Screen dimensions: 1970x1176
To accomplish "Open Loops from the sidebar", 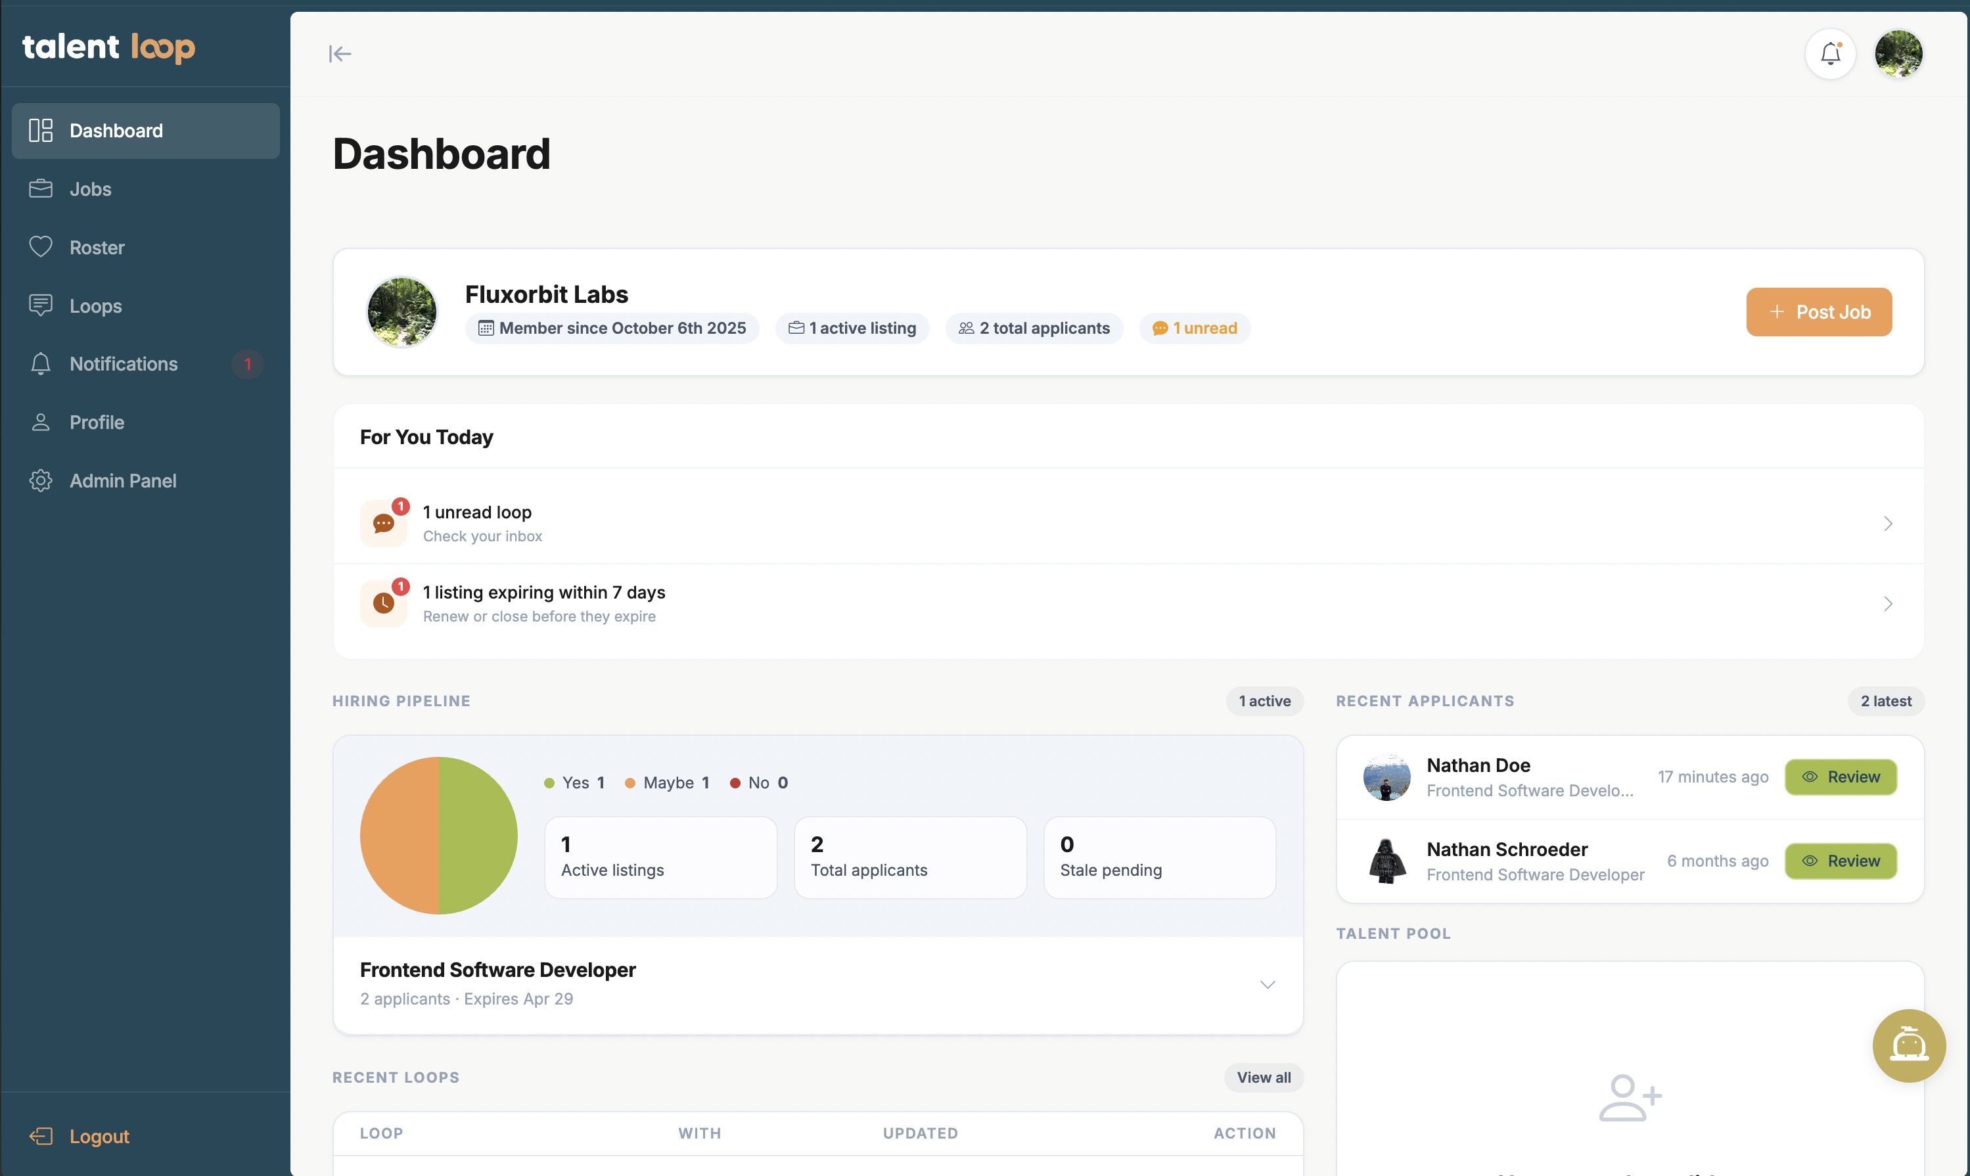I will point(95,305).
